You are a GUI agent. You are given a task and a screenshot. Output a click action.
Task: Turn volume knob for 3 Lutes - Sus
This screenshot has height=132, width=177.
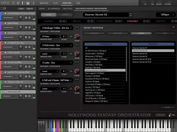point(77,71)
